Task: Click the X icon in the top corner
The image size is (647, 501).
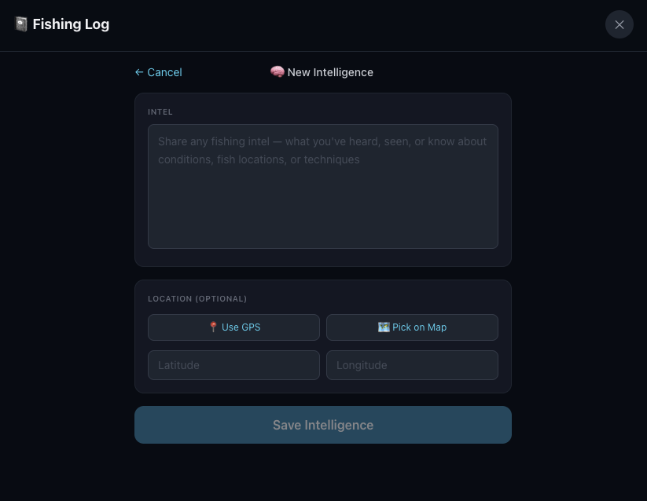Action: pos(619,24)
